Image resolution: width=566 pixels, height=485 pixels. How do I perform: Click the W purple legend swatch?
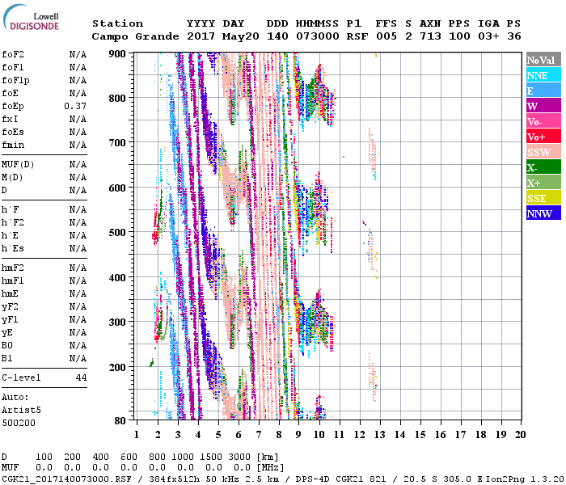542,107
